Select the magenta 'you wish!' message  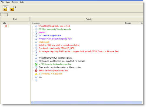click(42, 33)
